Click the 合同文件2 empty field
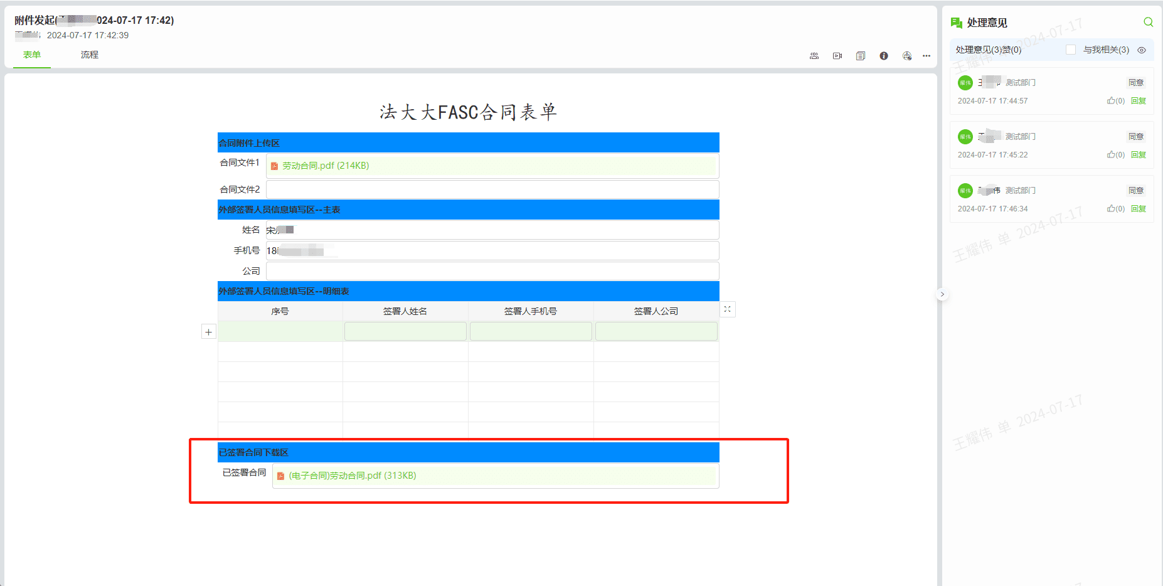Screen dimensions: 1163x586 coord(492,189)
